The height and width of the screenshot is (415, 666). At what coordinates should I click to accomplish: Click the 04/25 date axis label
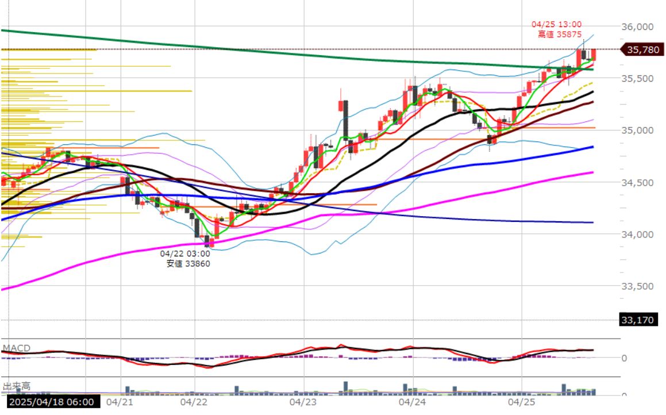coord(521,402)
